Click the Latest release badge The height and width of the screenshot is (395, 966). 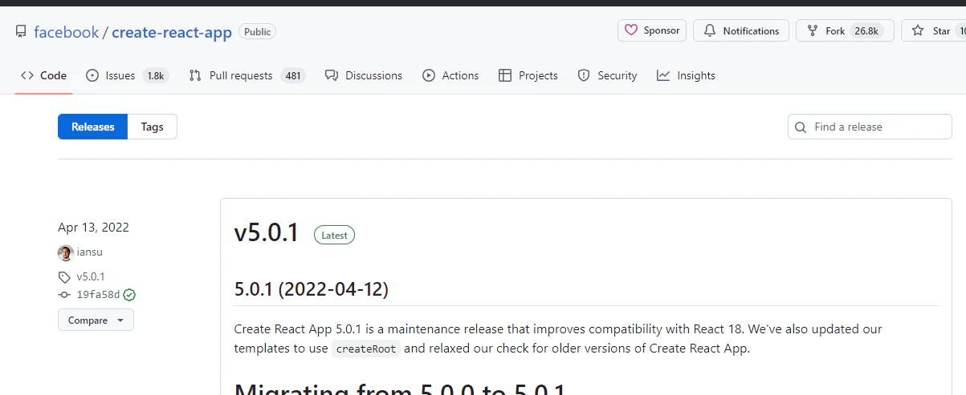[x=334, y=235]
